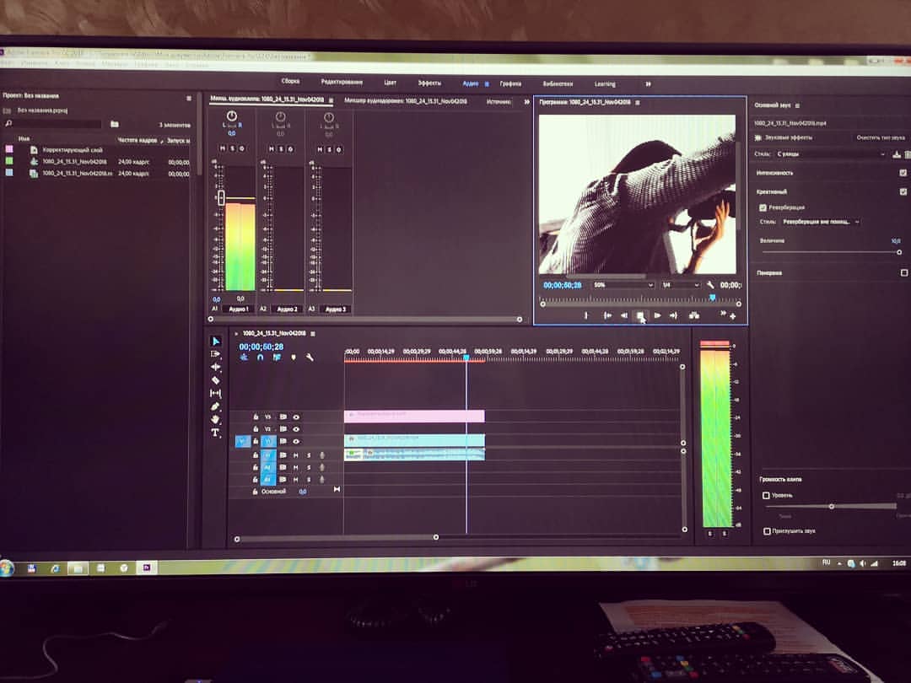This screenshot has height=683, width=911.
Task: Switch to the Эффекты workspace
Action: (429, 83)
